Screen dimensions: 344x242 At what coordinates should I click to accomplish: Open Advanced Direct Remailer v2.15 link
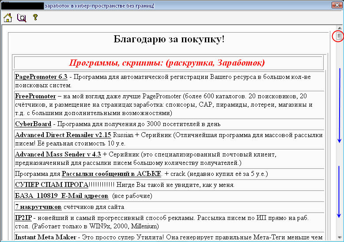tap(63, 135)
